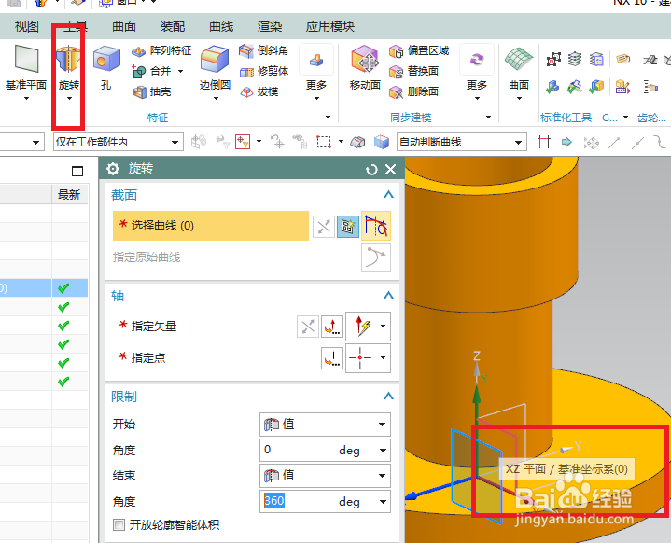Select the Revolve (旋转) tool icon

68,59
